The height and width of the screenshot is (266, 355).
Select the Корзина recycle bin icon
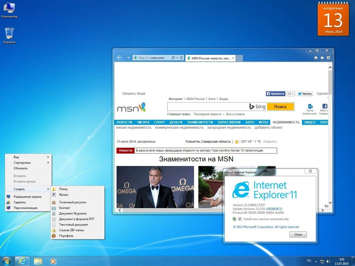pos(9,35)
